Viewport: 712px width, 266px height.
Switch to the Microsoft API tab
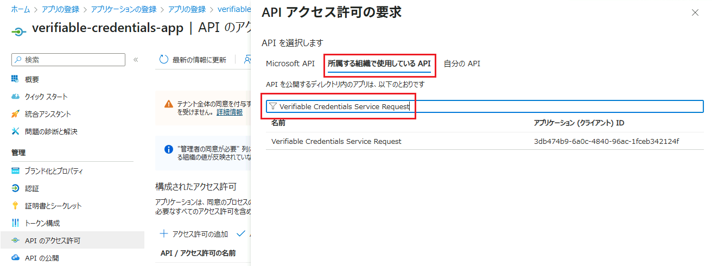(x=290, y=64)
